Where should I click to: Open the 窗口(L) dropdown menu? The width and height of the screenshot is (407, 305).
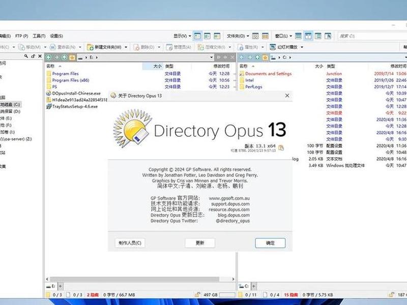pos(283,36)
